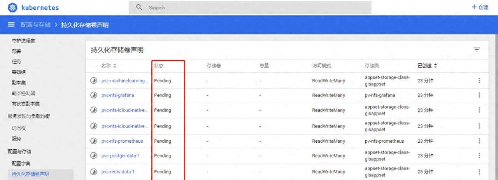This screenshot has height=180, width=498.
Task: Open three-dot menu for pvc-machinelearning row
Action: coord(479,80)
